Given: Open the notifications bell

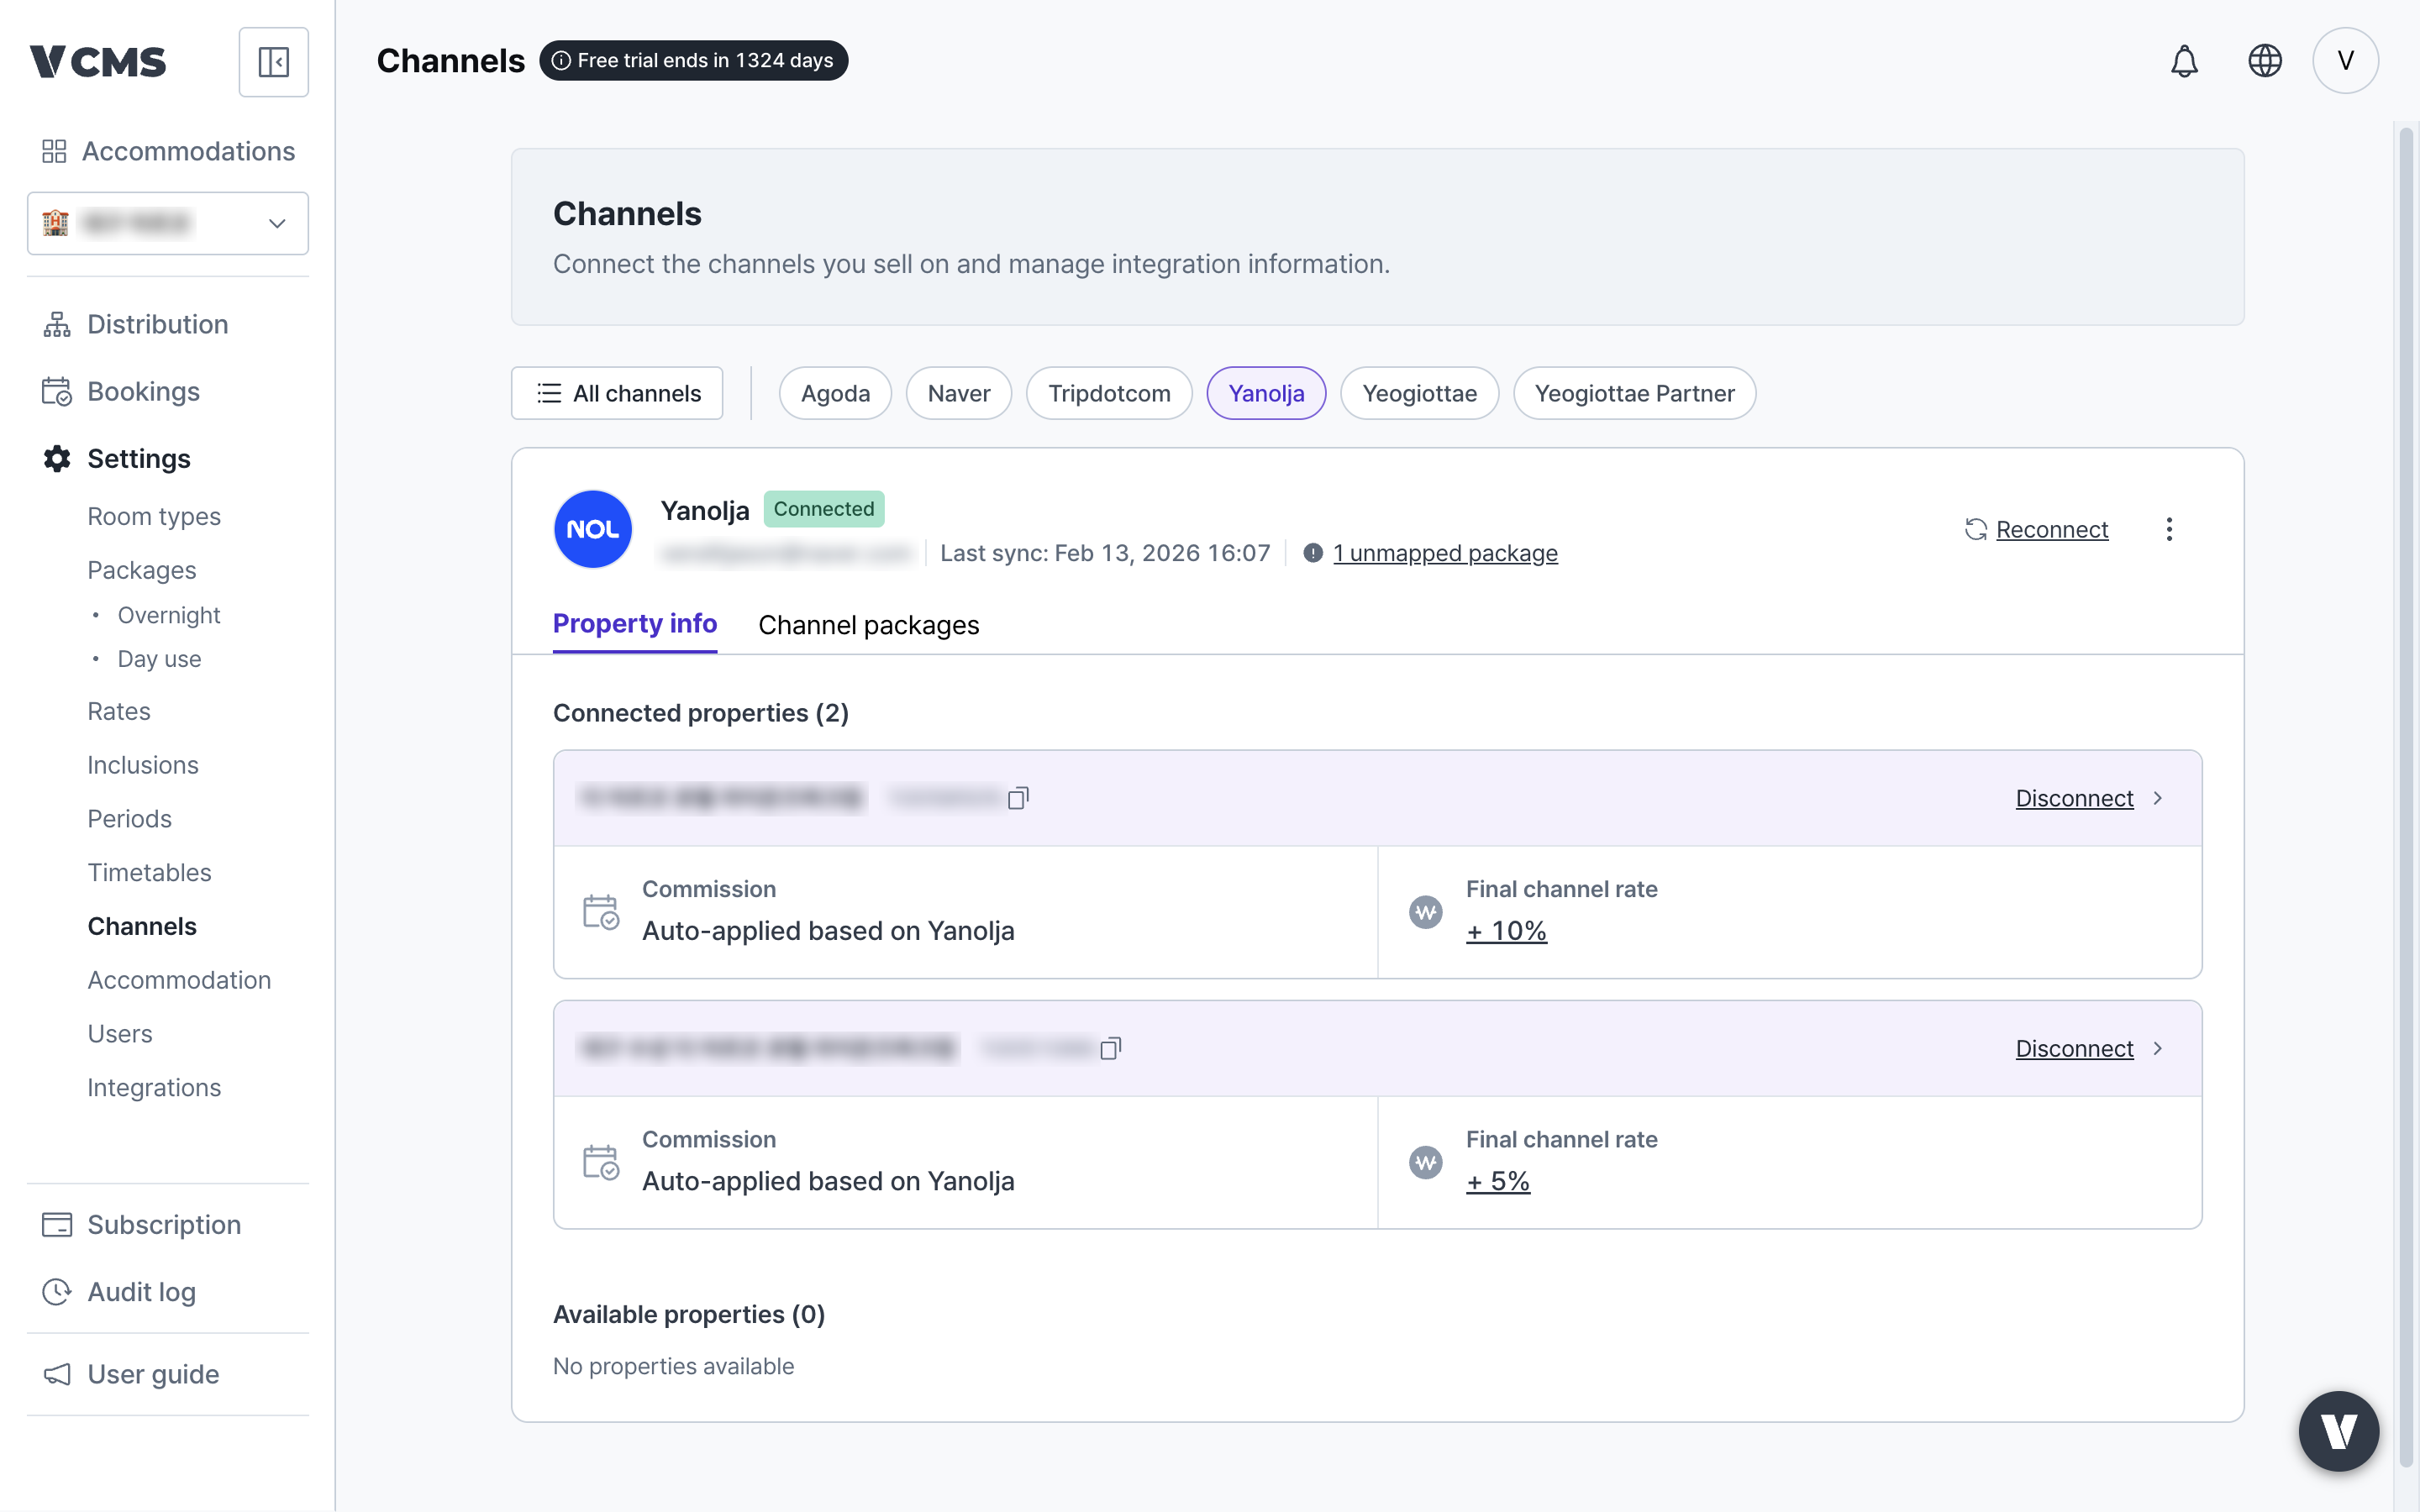Looking at the screenshot, I should 2184,61.
